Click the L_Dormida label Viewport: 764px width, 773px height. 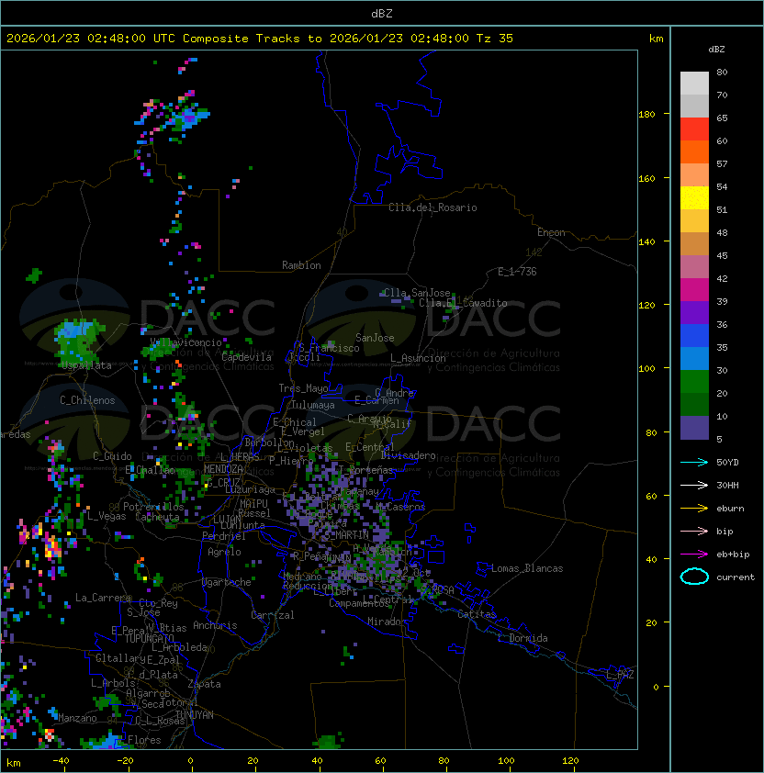tap(522, 638)
